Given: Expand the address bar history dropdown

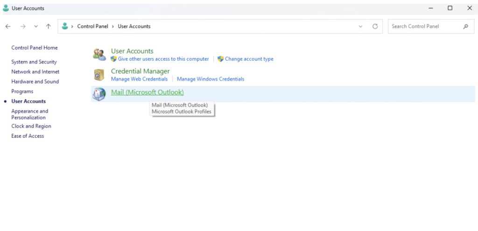Looking at the screenshot, I should coord(361,27).
